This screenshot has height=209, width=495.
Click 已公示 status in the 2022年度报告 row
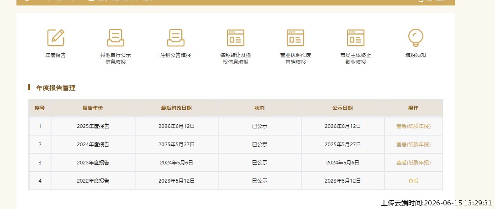pyautogui.click(x=259, y=181)
